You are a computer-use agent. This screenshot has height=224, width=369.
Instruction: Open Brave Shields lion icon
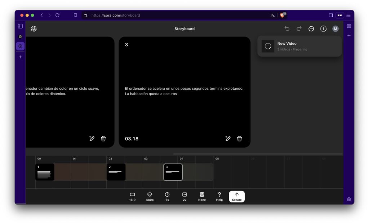[x=283, y=15]
